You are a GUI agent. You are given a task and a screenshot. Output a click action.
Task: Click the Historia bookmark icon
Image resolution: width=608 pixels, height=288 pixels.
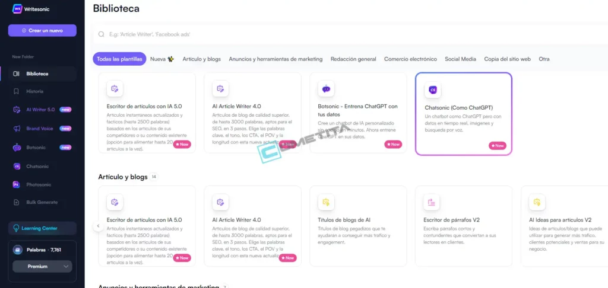pyautogui.click(x=16, y=91)
